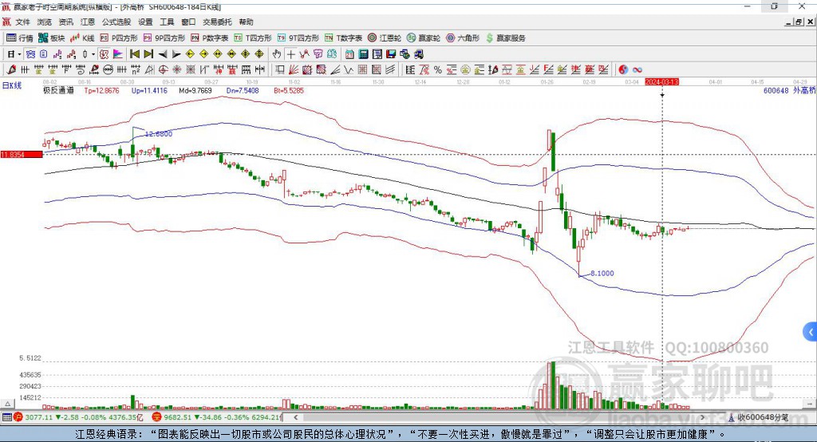Viewport: 817px width, 442px height.
Task: Open the 江恩轮 Gann wheel
Action: click(385, 38)
